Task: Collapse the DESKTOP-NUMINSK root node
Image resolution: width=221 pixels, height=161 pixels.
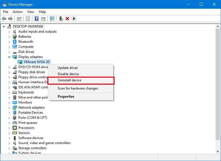Action: pyautogui.click(x=4, y=26)
